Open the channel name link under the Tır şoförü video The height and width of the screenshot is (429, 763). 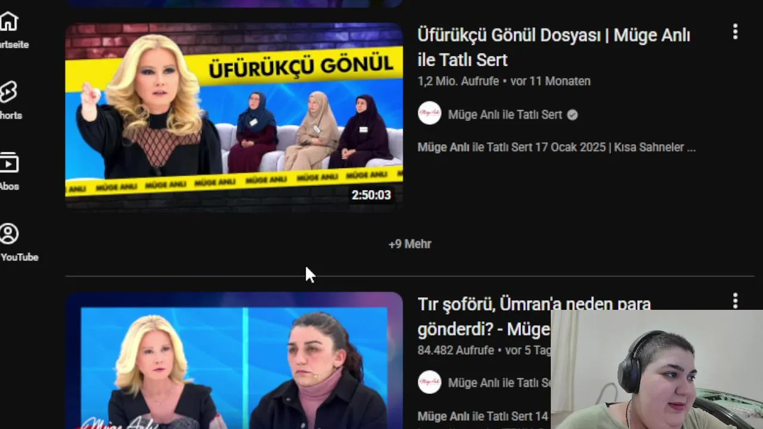coord(500,383)
